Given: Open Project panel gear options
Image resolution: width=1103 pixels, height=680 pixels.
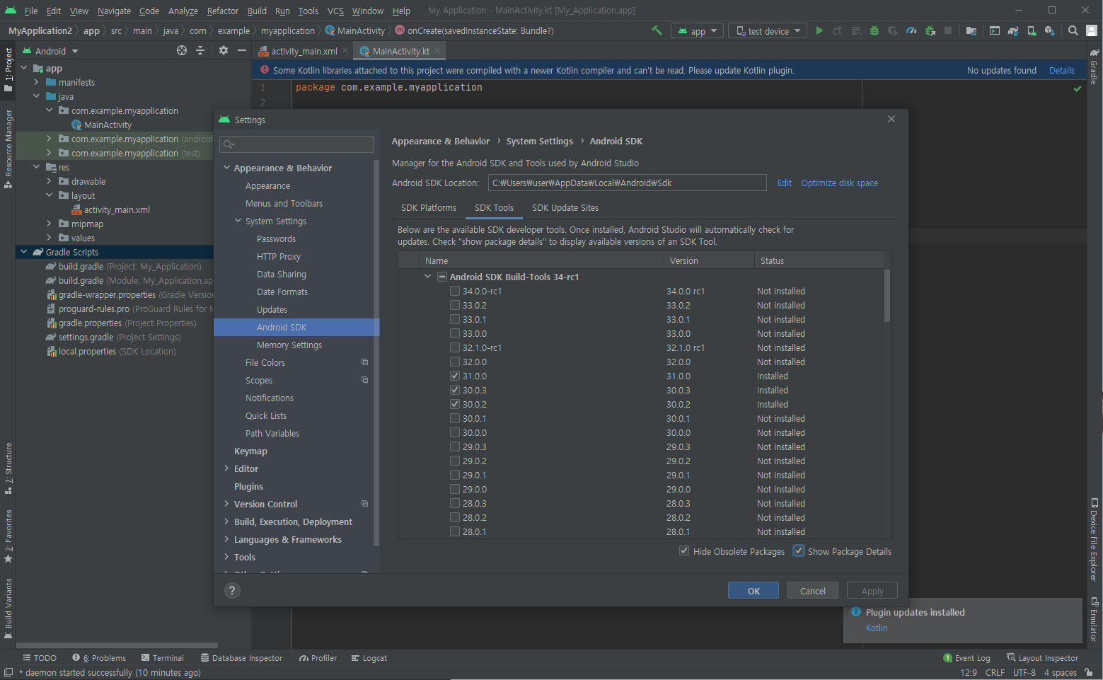Looking at the screenshot, I should point(224,50).
